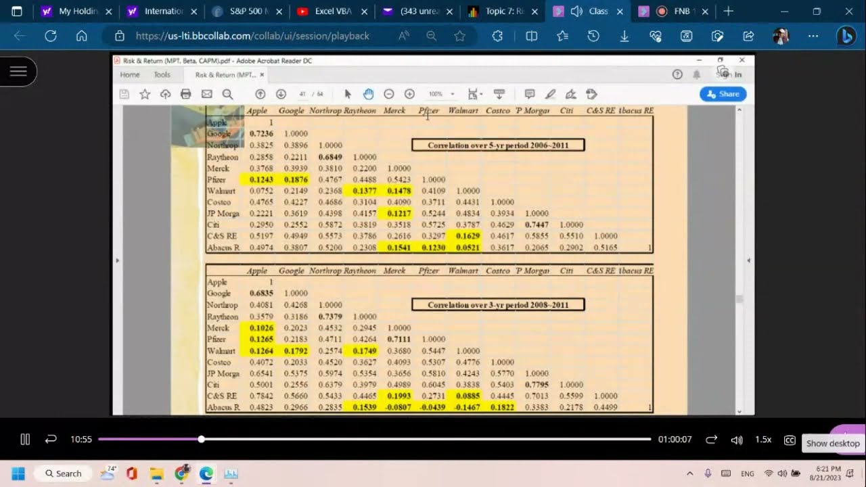Viewport: 866px width, 487px height.
Task: Click the browser address bar URL
Action: [252, 37]
